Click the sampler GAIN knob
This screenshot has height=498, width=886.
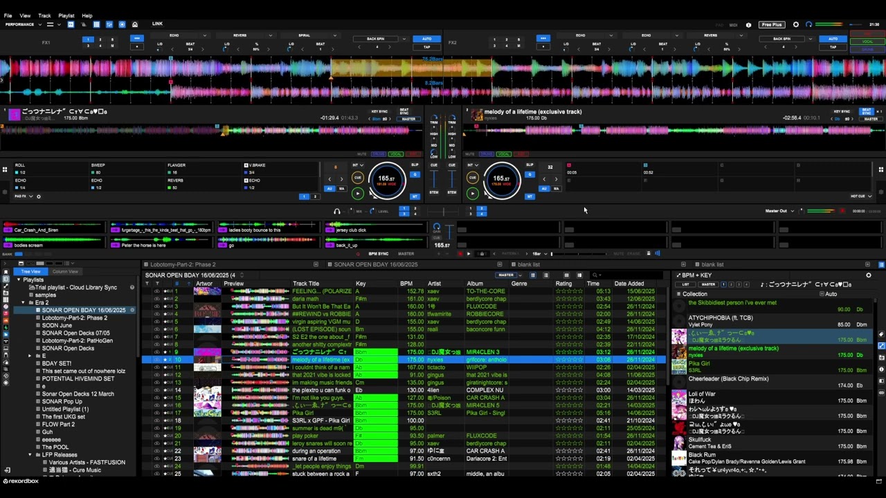[x=436, y=228]
